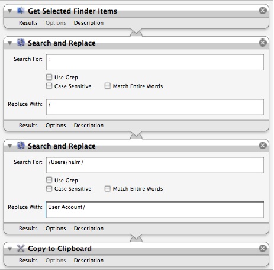Click the first Search and Replace action icon
This screenshot has height=270, width=274.
point(21,43)
